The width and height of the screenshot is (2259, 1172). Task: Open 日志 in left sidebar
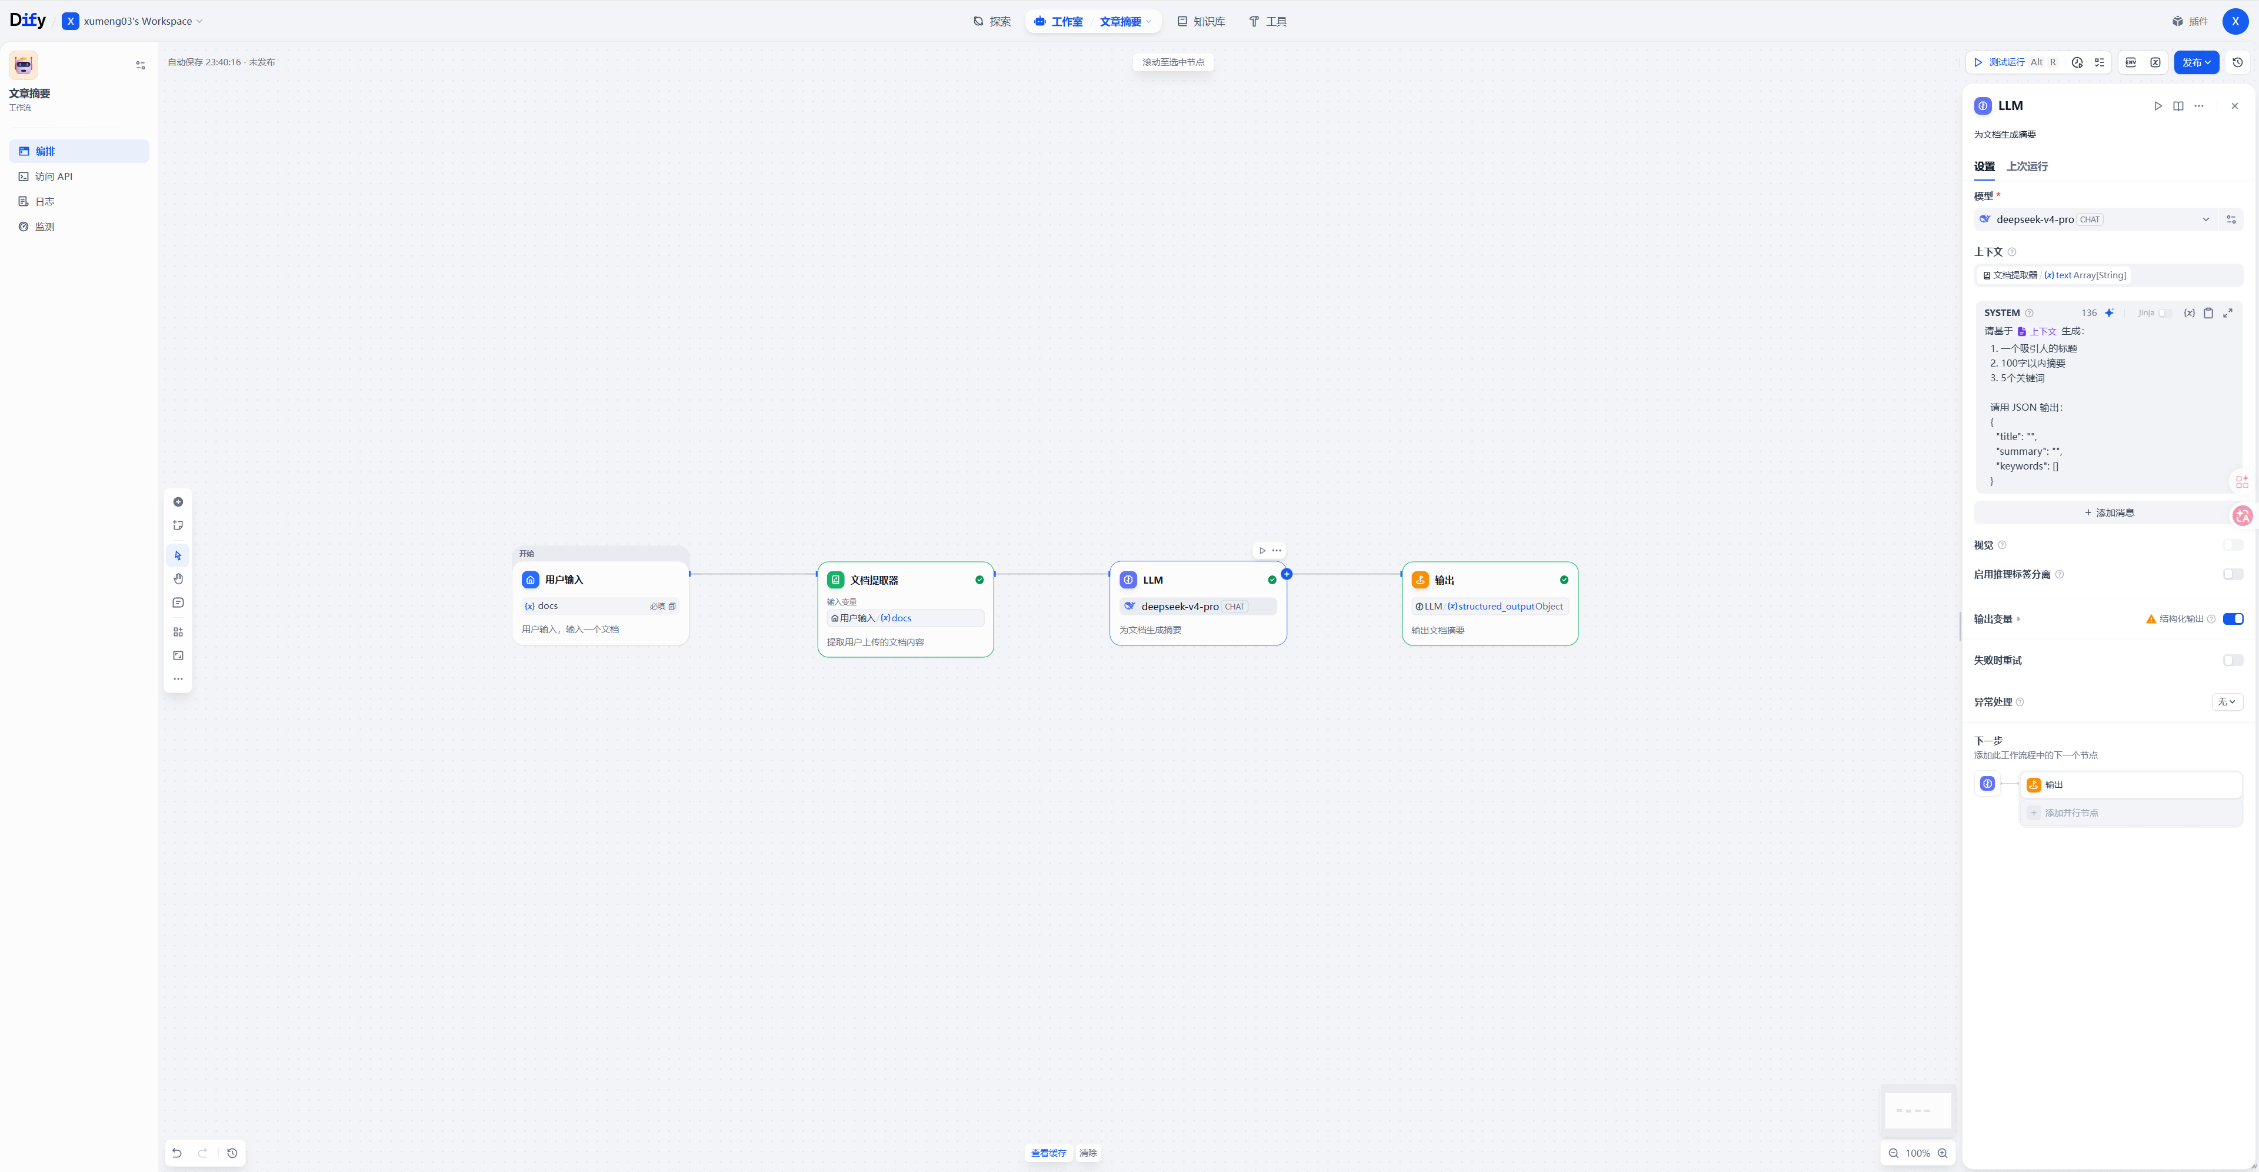pyautogui.click(x=79, y=201)
